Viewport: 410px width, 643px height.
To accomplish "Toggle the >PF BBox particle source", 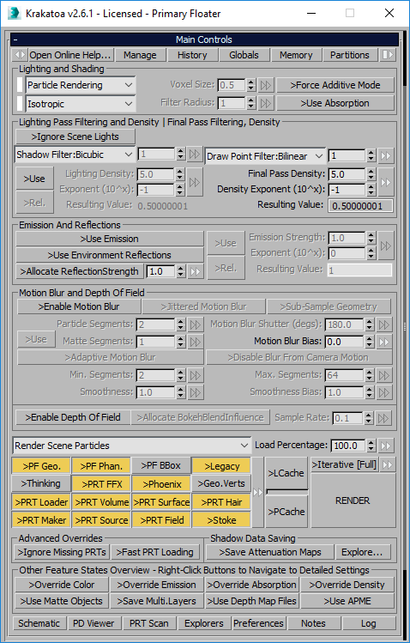I will 161,465.
